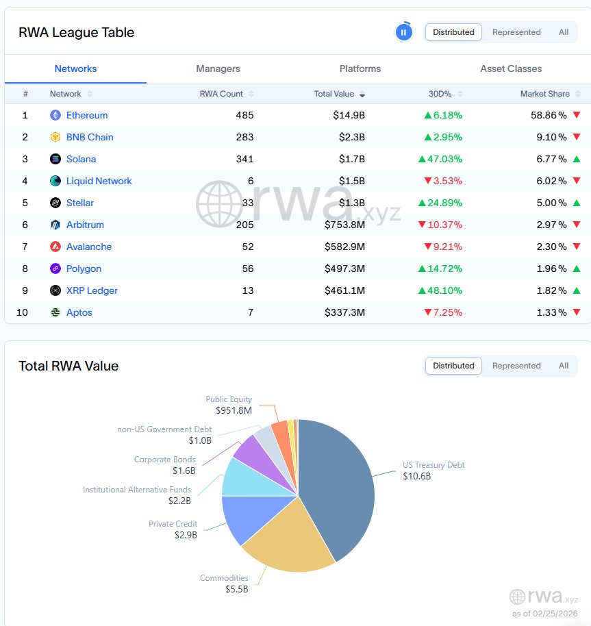The width and height of the screenshot is (591, 626).
Task: Pause the league table auto-rotation
Action: pos(403,32)
